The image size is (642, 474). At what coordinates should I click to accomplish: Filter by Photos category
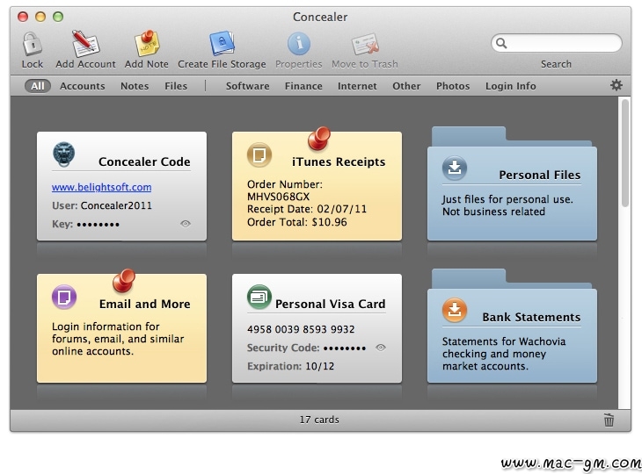point(452,86)
